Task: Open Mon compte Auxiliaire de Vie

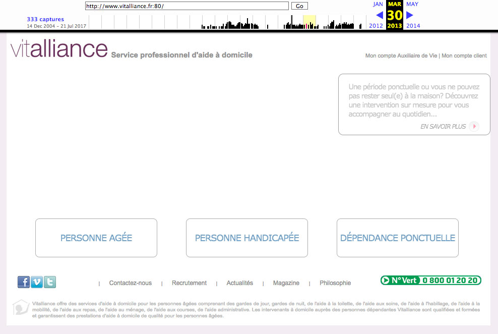Action: click(401, 55)
